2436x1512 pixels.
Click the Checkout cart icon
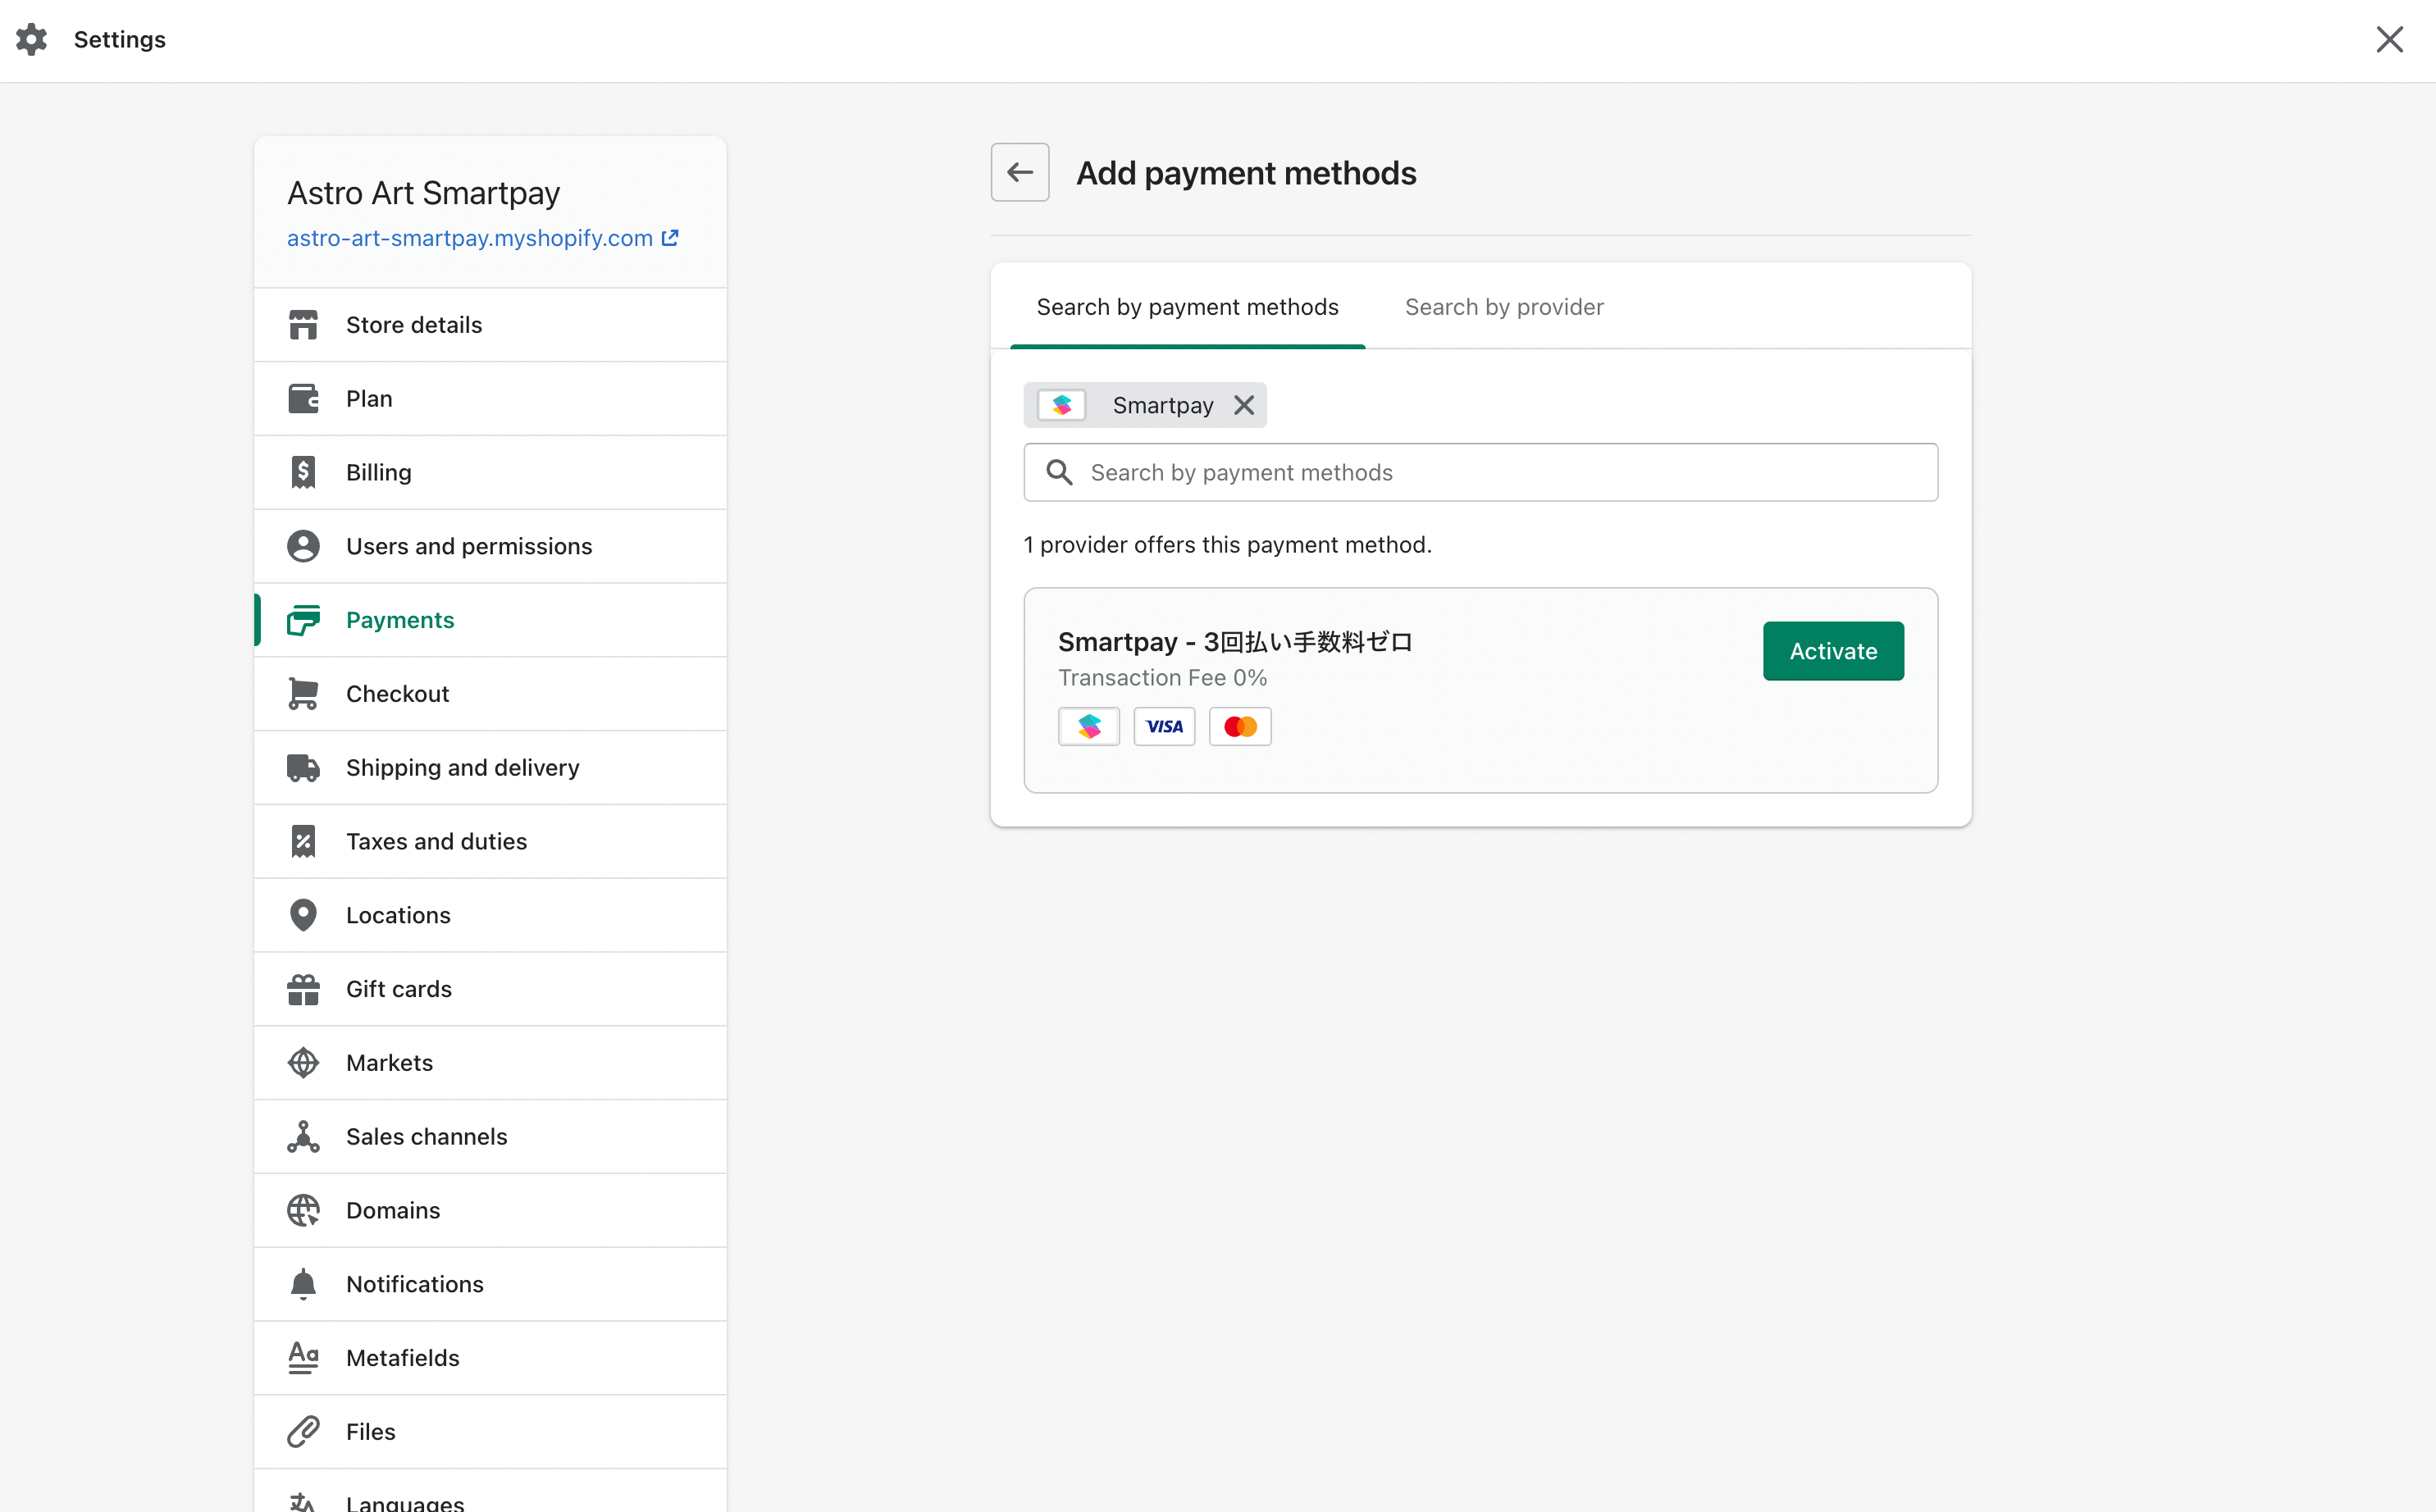point(303,694)
